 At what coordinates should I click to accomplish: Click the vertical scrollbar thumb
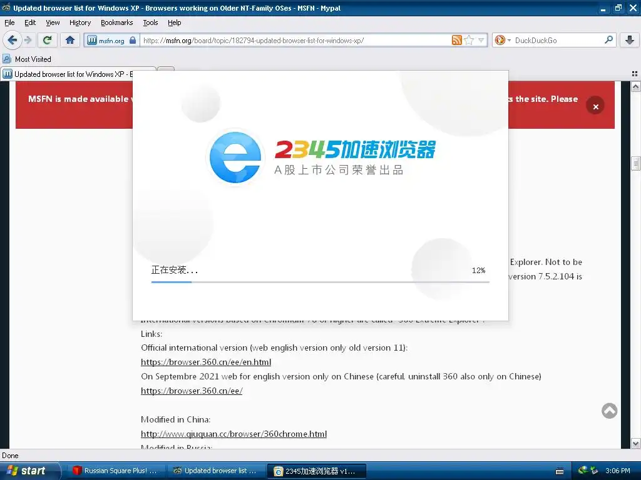click(x=635, y=163)
